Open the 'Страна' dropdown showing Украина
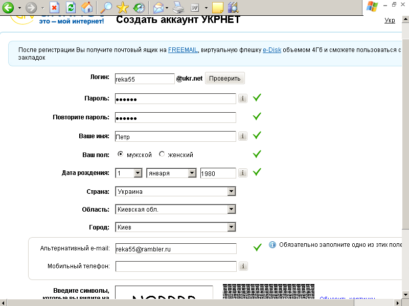The width and height of the screenshot is (409, 306). coord(175,192)
